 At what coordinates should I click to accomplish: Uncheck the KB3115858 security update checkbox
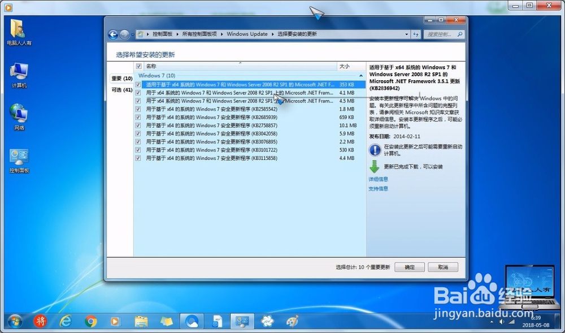point(138,158)
